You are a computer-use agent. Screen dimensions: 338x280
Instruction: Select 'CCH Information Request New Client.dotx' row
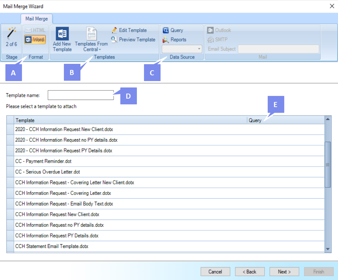point(169,214)
